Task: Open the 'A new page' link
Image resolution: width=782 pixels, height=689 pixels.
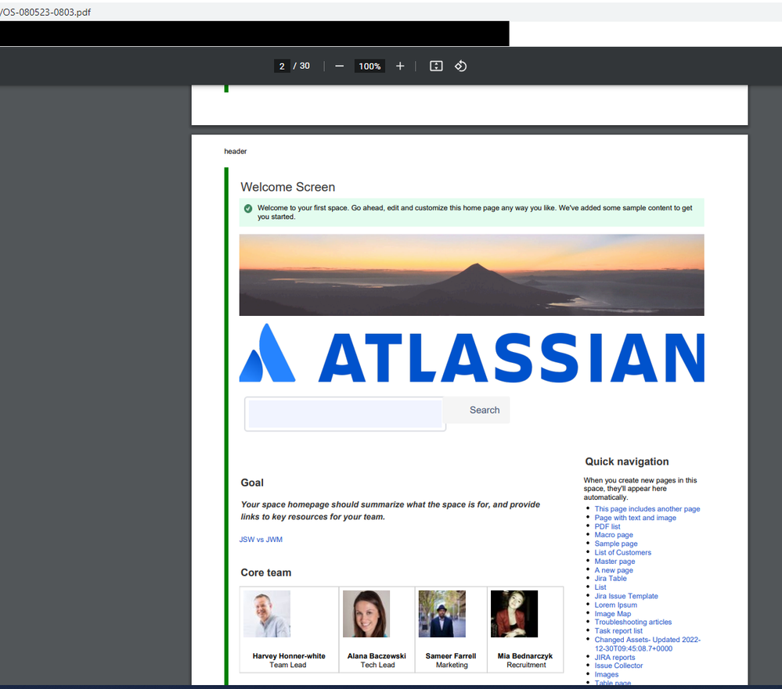Action: 614,570
